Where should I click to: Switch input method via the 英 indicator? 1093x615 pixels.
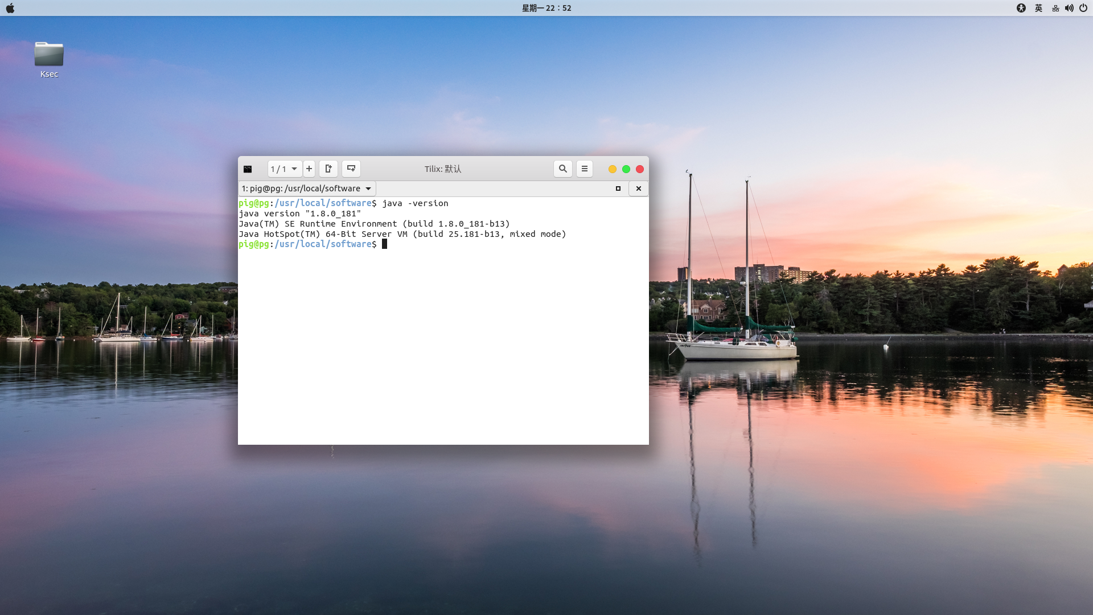[x=1038, y=8]
